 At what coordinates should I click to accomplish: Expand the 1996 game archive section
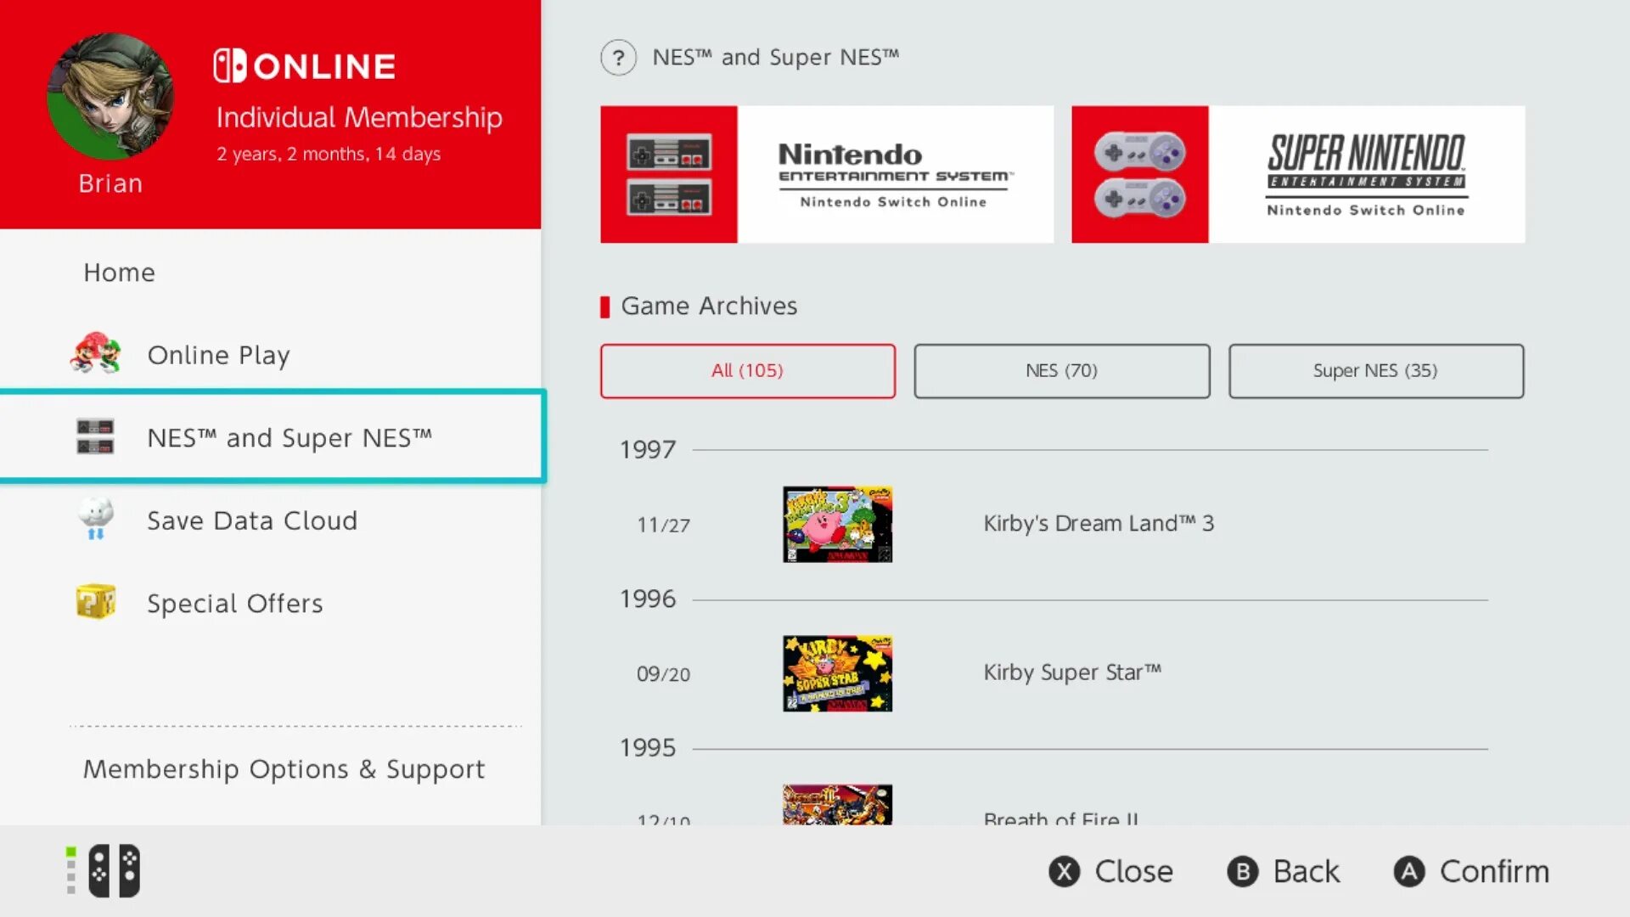click(645, 598)
